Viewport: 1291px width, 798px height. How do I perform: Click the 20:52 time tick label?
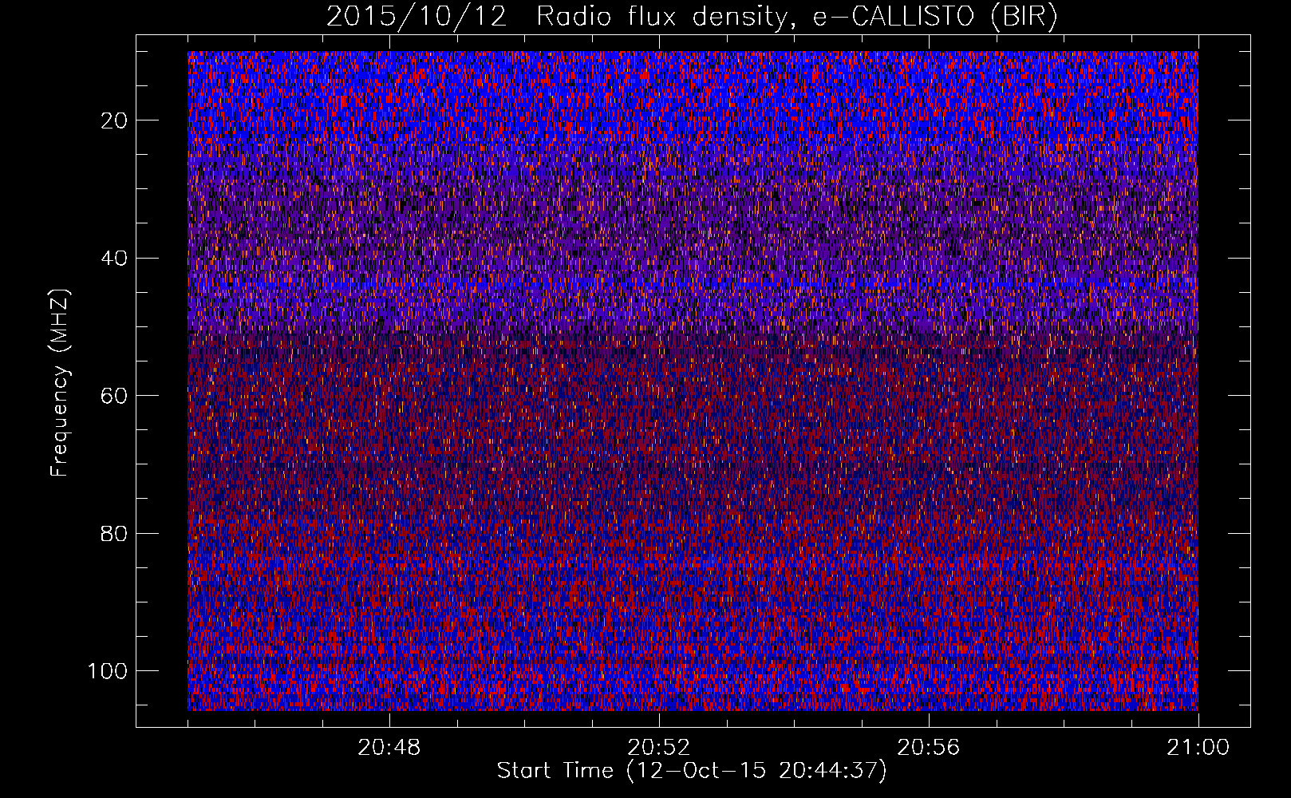point(659,748)
